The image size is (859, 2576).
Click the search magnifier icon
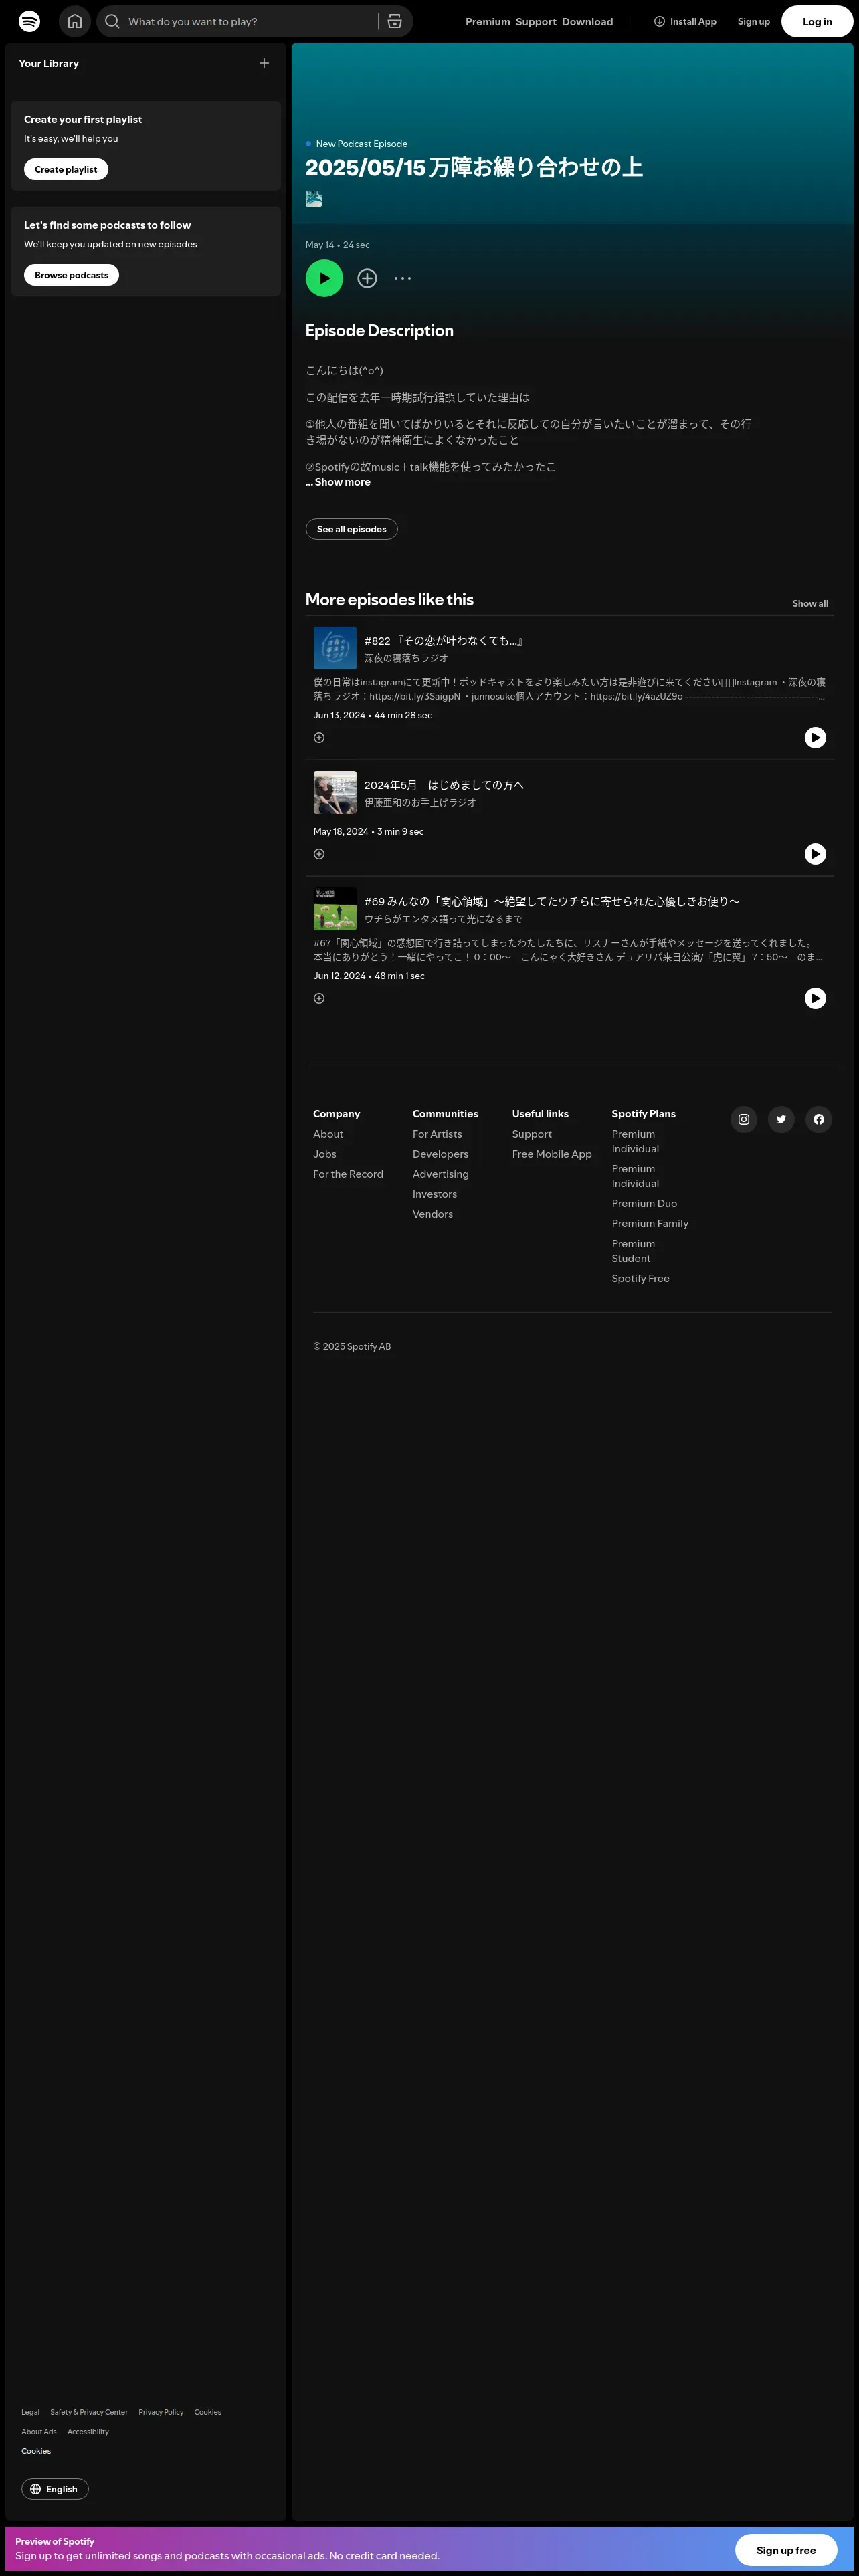tap(112, 21)
